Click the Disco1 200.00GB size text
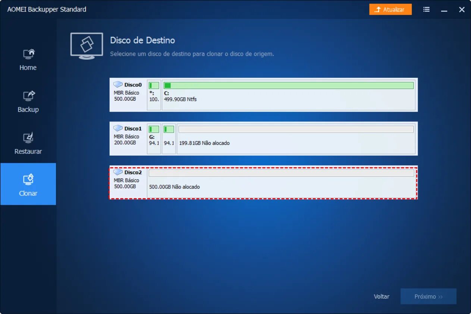Viewport: 471px width, 314px height. pyautogui.click(x=125, y=142)
